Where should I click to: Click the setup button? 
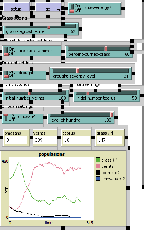[x=17, y=7]
